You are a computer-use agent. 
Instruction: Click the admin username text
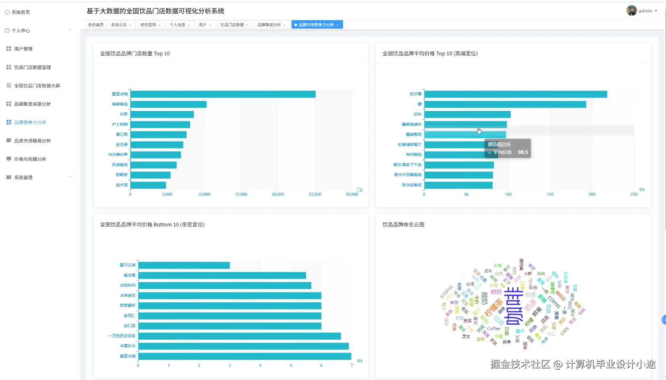(645, 11)
